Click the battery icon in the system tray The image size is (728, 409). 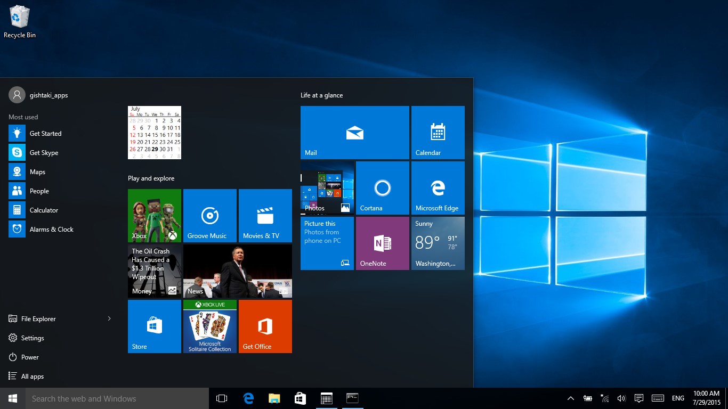tap(587, 398)
